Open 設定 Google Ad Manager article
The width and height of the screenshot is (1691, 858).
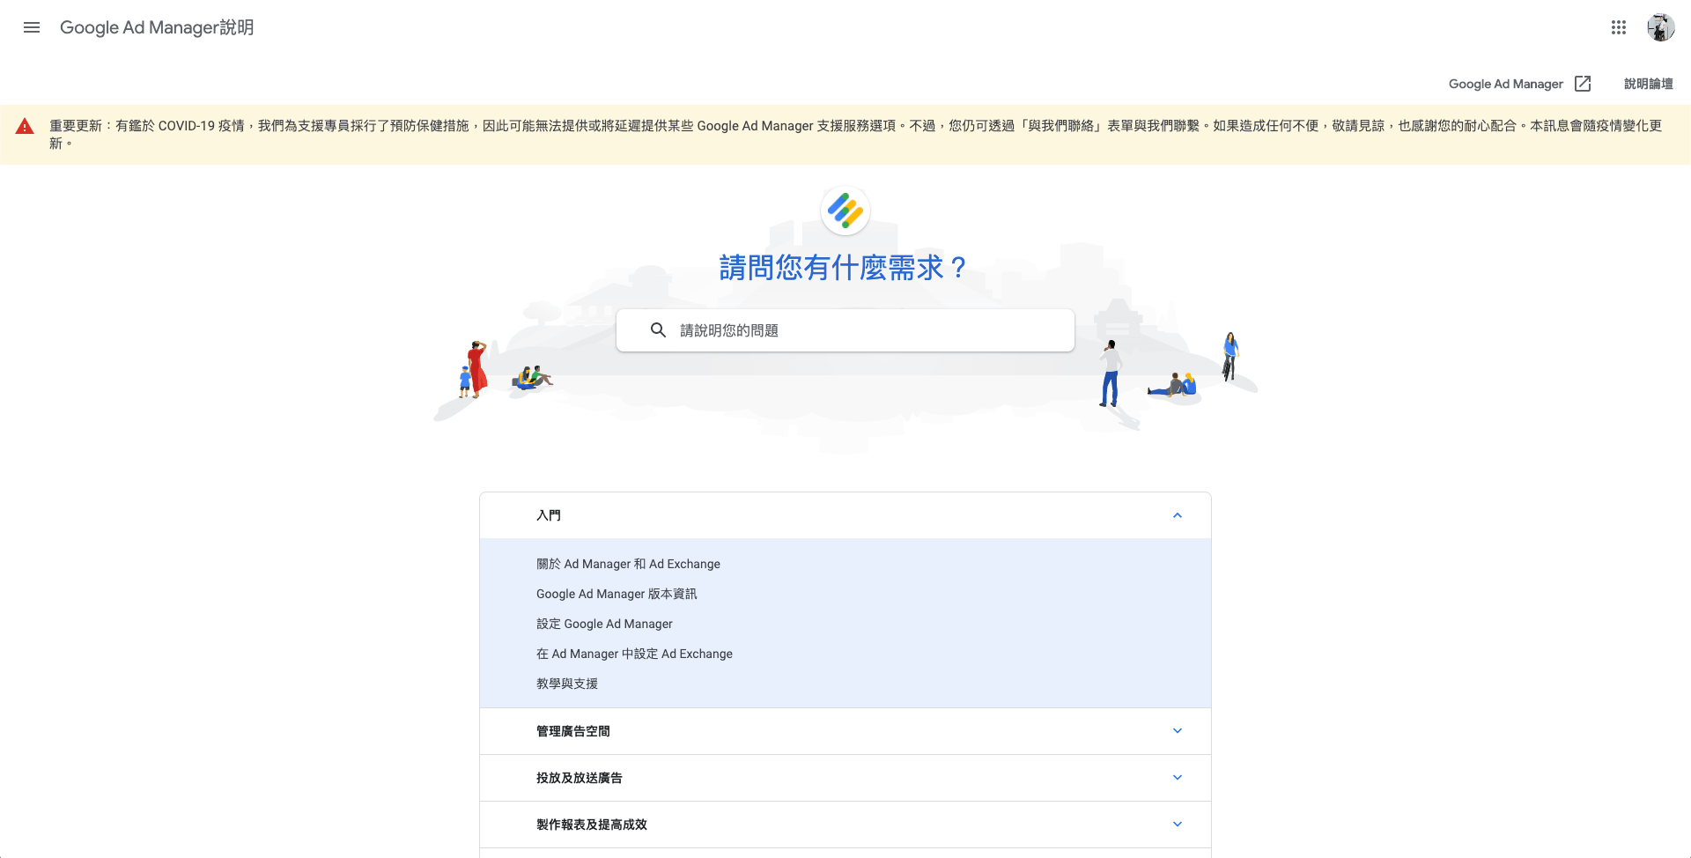[604, 624]
